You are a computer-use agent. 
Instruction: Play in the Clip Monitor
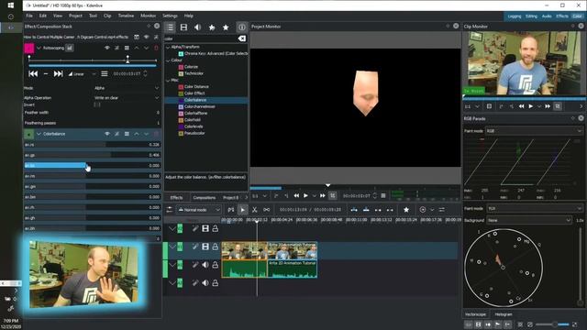530,106
